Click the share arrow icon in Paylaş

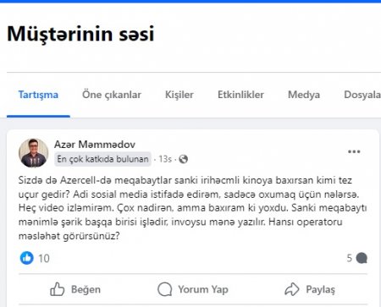[292, 289]
